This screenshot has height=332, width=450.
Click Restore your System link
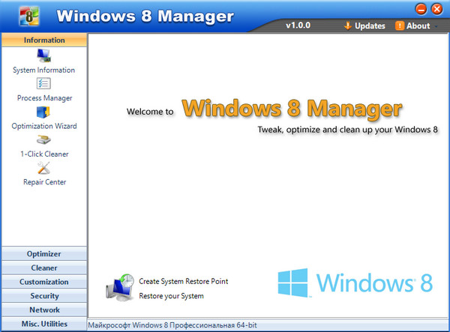tap(171, 296)
